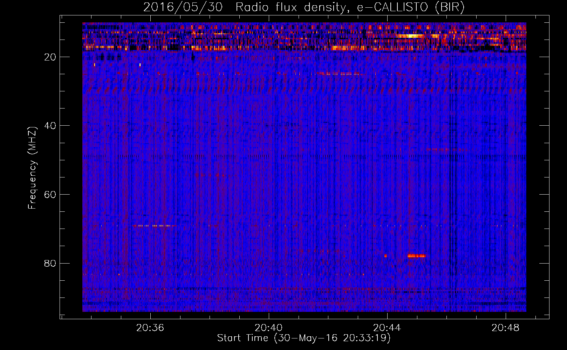Click the 80 MHz frequency tick label
This screenshot has width=567, height=350.
[50, 263]
